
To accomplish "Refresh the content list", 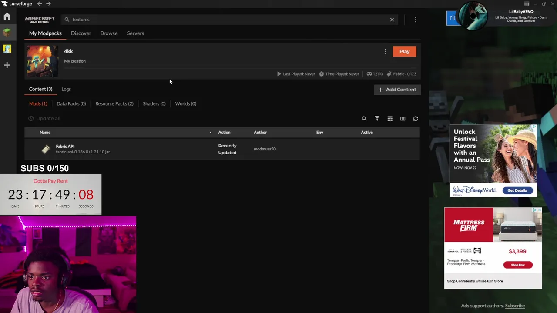I will 416,119.
